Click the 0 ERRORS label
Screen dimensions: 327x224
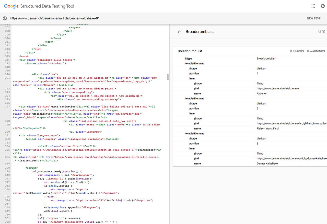click(297, 51)
